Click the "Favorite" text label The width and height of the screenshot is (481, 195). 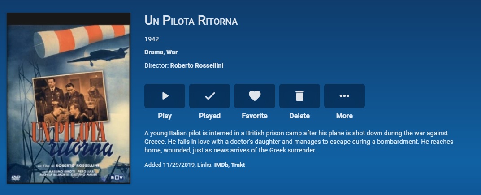click(255, 116)
